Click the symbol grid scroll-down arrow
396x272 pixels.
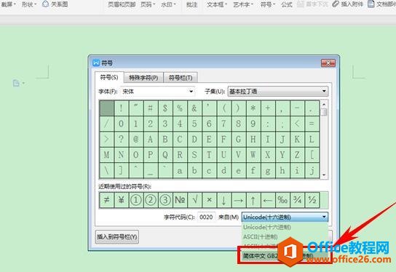click(x=324, y=175)
